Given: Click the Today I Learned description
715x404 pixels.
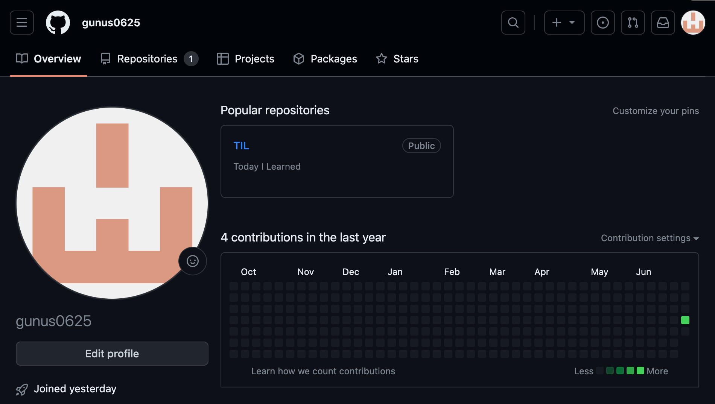Looking at the screenshot, I should tap(267, 166).
